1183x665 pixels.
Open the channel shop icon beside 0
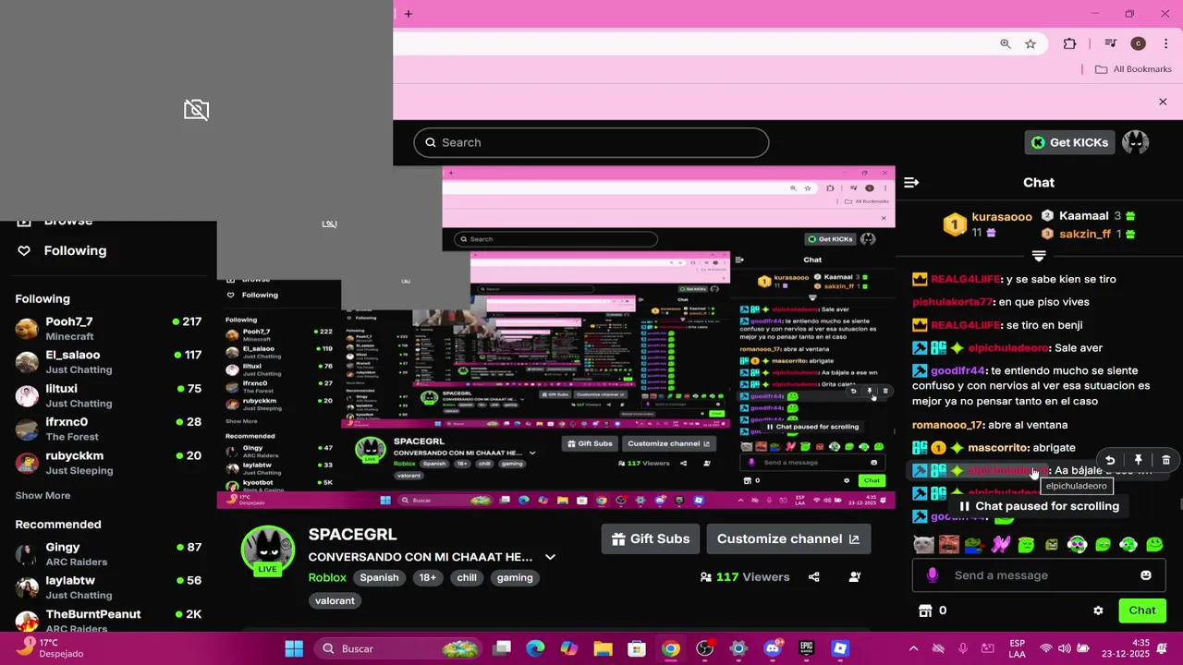[x=925, y=611]
